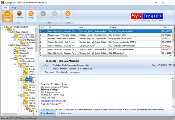Select email 'RE: BOT office supplies needed'
The image size is (175, 120).
pos(105,49)
